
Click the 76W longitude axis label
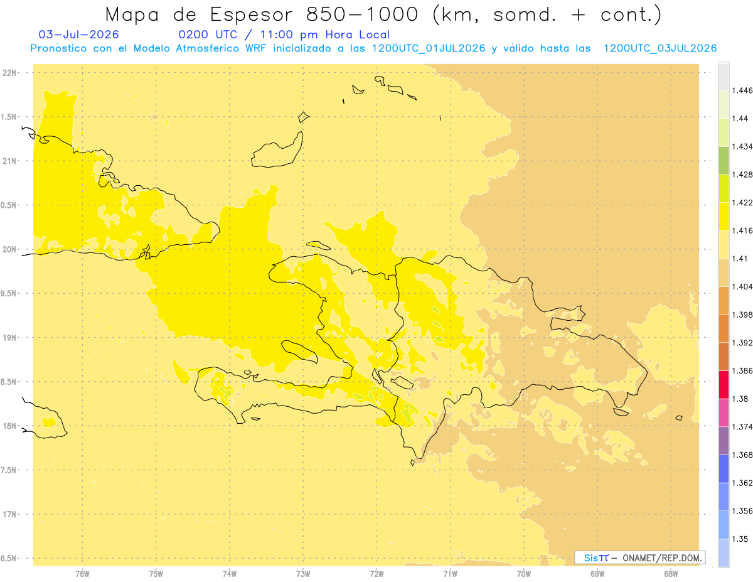pyautogui.click(x=82, y=573)
